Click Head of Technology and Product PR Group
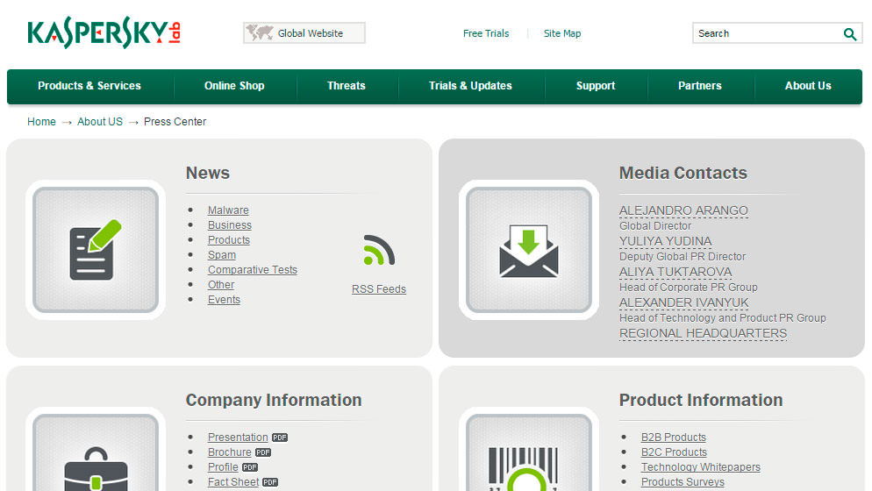 (722, 318)
